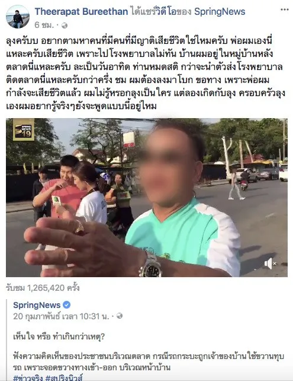This screenshot has width=293, height=381.
Task: Open the #สปริงนิวส์ hashtag
Action: 64,378
